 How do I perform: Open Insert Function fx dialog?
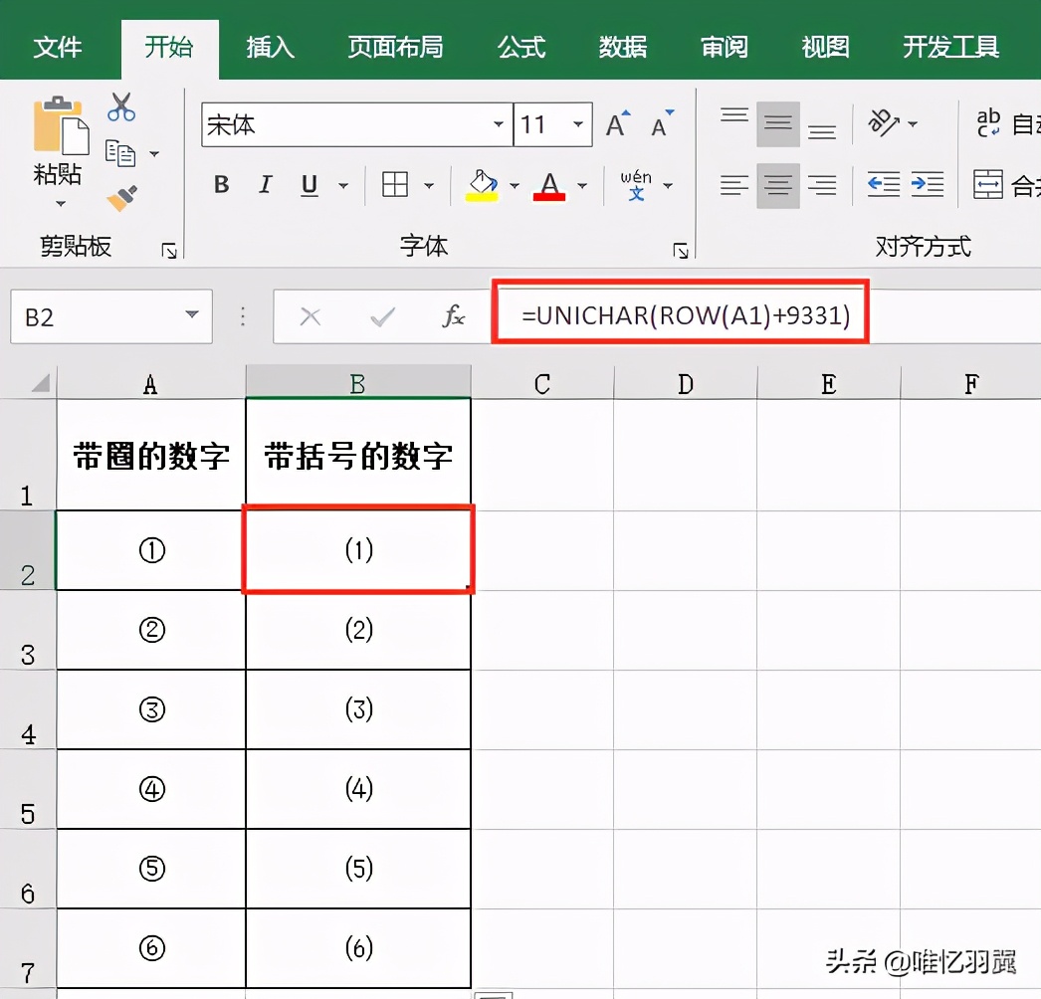point(454,316)
